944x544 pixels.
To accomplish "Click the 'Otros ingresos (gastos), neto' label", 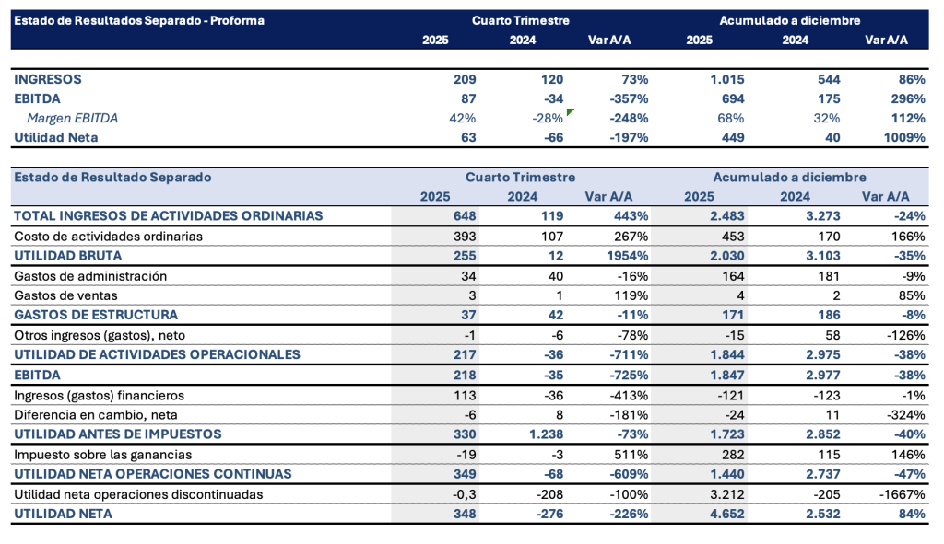I will coord(105,335).
